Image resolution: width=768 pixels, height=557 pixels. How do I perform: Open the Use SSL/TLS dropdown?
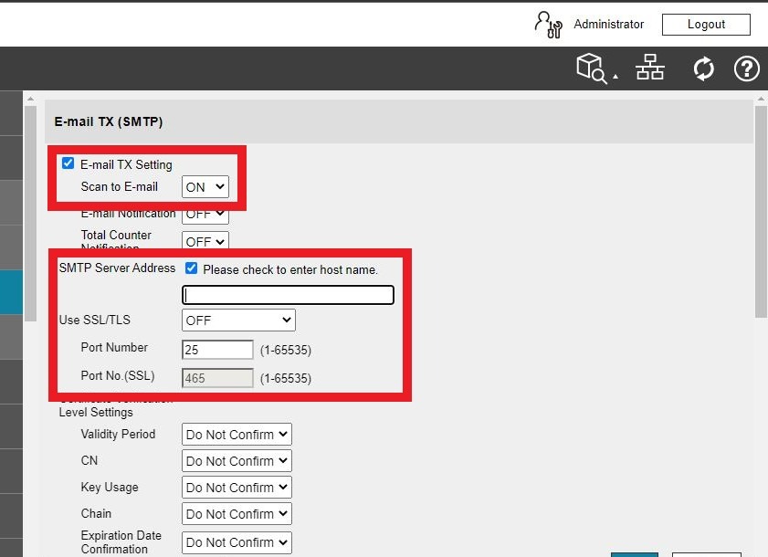[237, 320]
